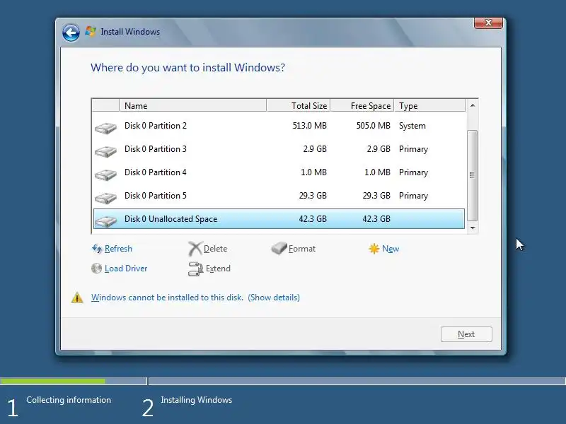Click drive icon for Disk 0 Partition 4
This screenshot has height=424, width=566.
click(105, 175)
